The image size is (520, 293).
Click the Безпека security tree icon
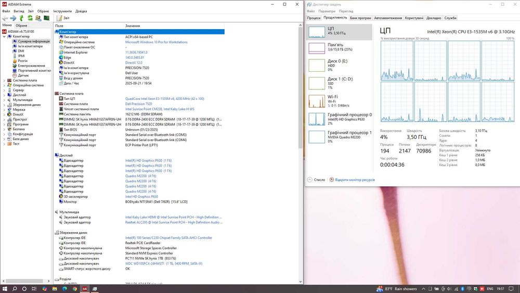[9, 129]
